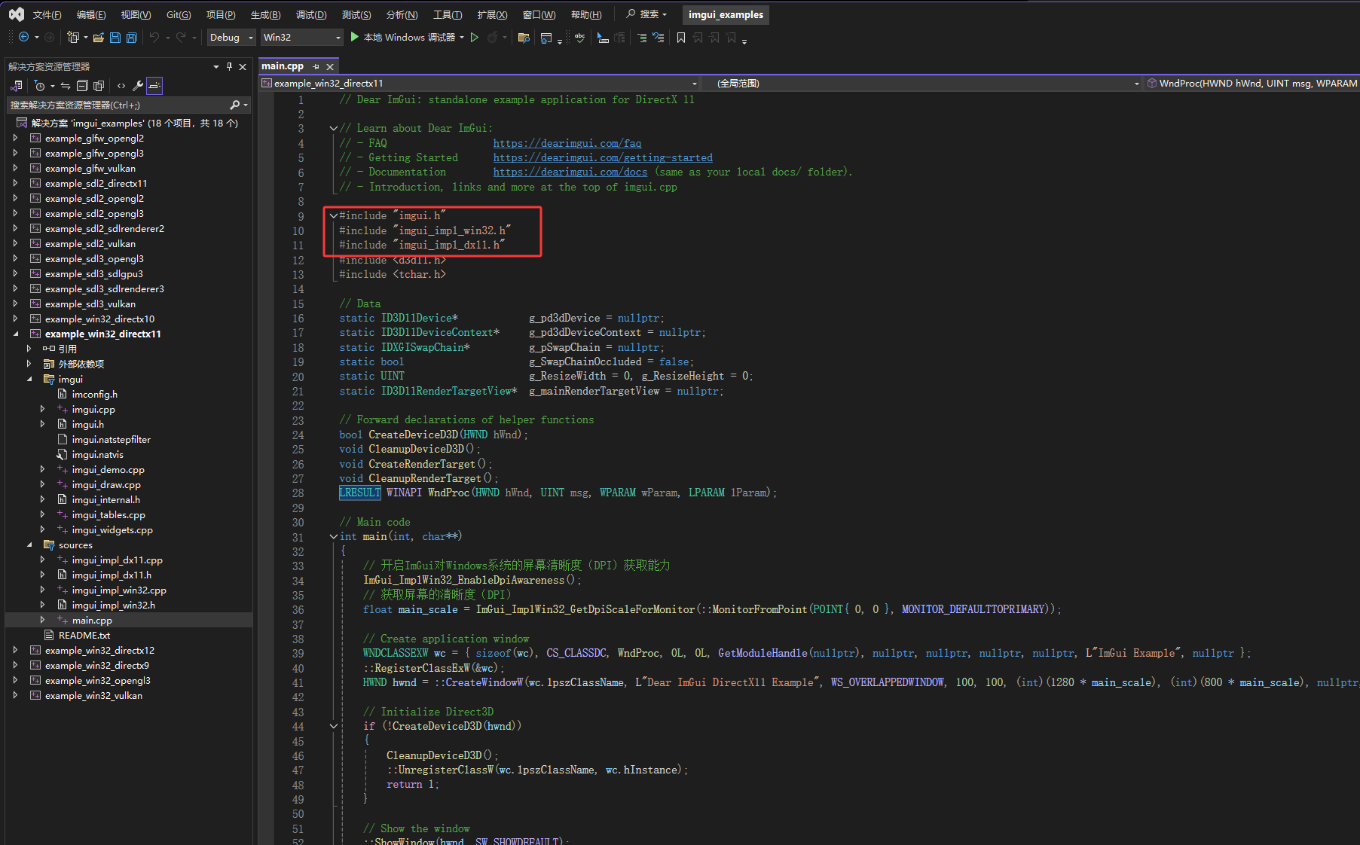
Task: Open the Win32 platform dropdown
Action: [x=301, y=37]
